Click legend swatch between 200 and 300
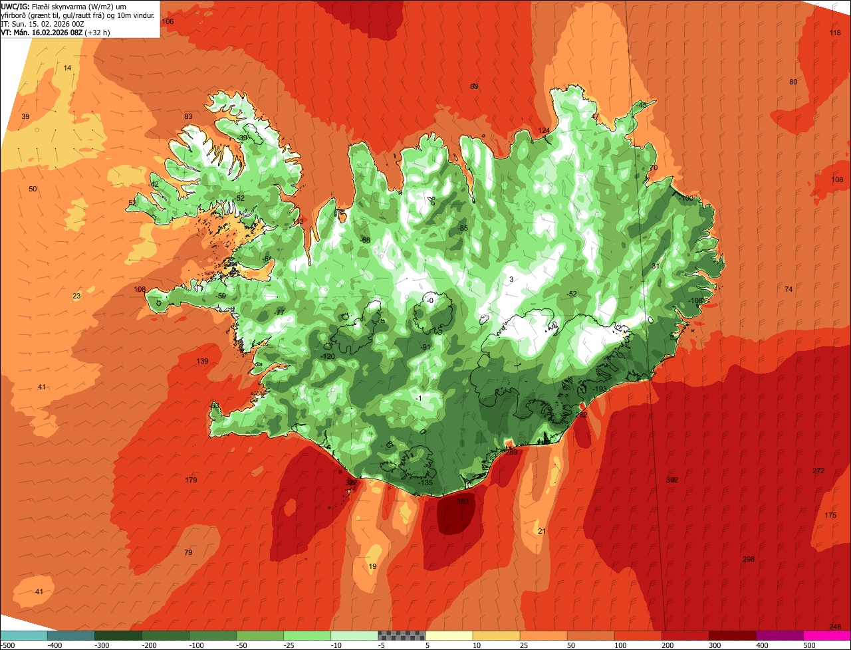 [685, 635]
